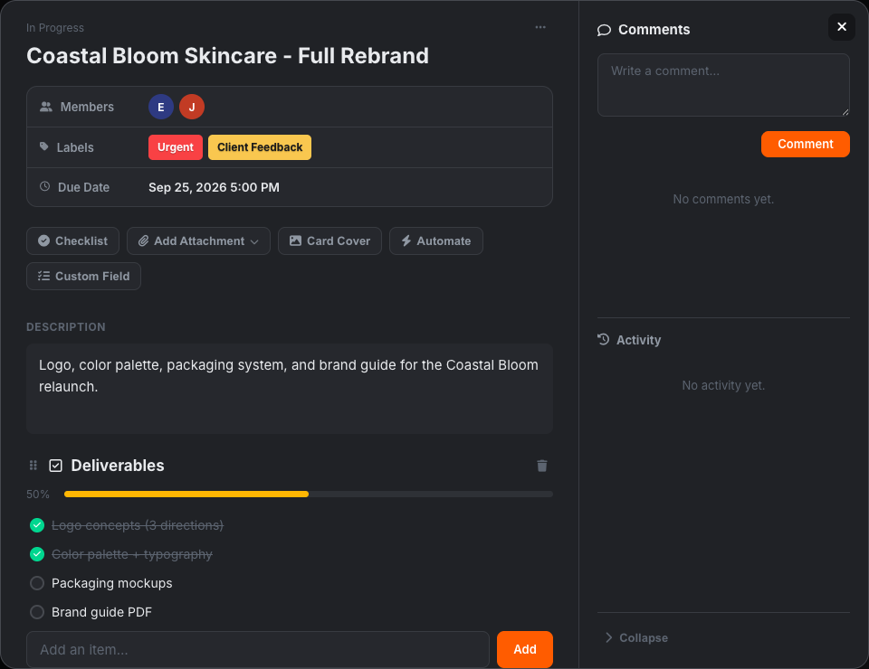Click the Activity section heading
The width and height of the screenshot is (869, 669).
638,340
